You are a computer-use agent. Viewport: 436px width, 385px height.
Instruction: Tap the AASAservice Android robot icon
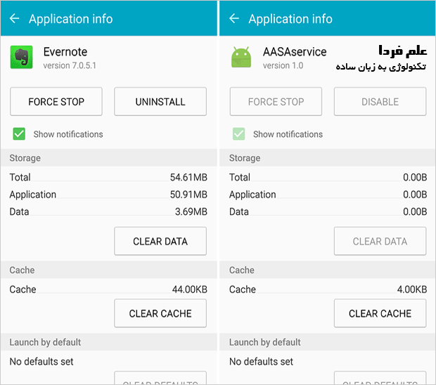click(x=241, y=57)
